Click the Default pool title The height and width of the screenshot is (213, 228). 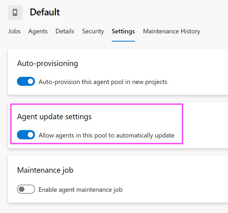click(45, 12)
